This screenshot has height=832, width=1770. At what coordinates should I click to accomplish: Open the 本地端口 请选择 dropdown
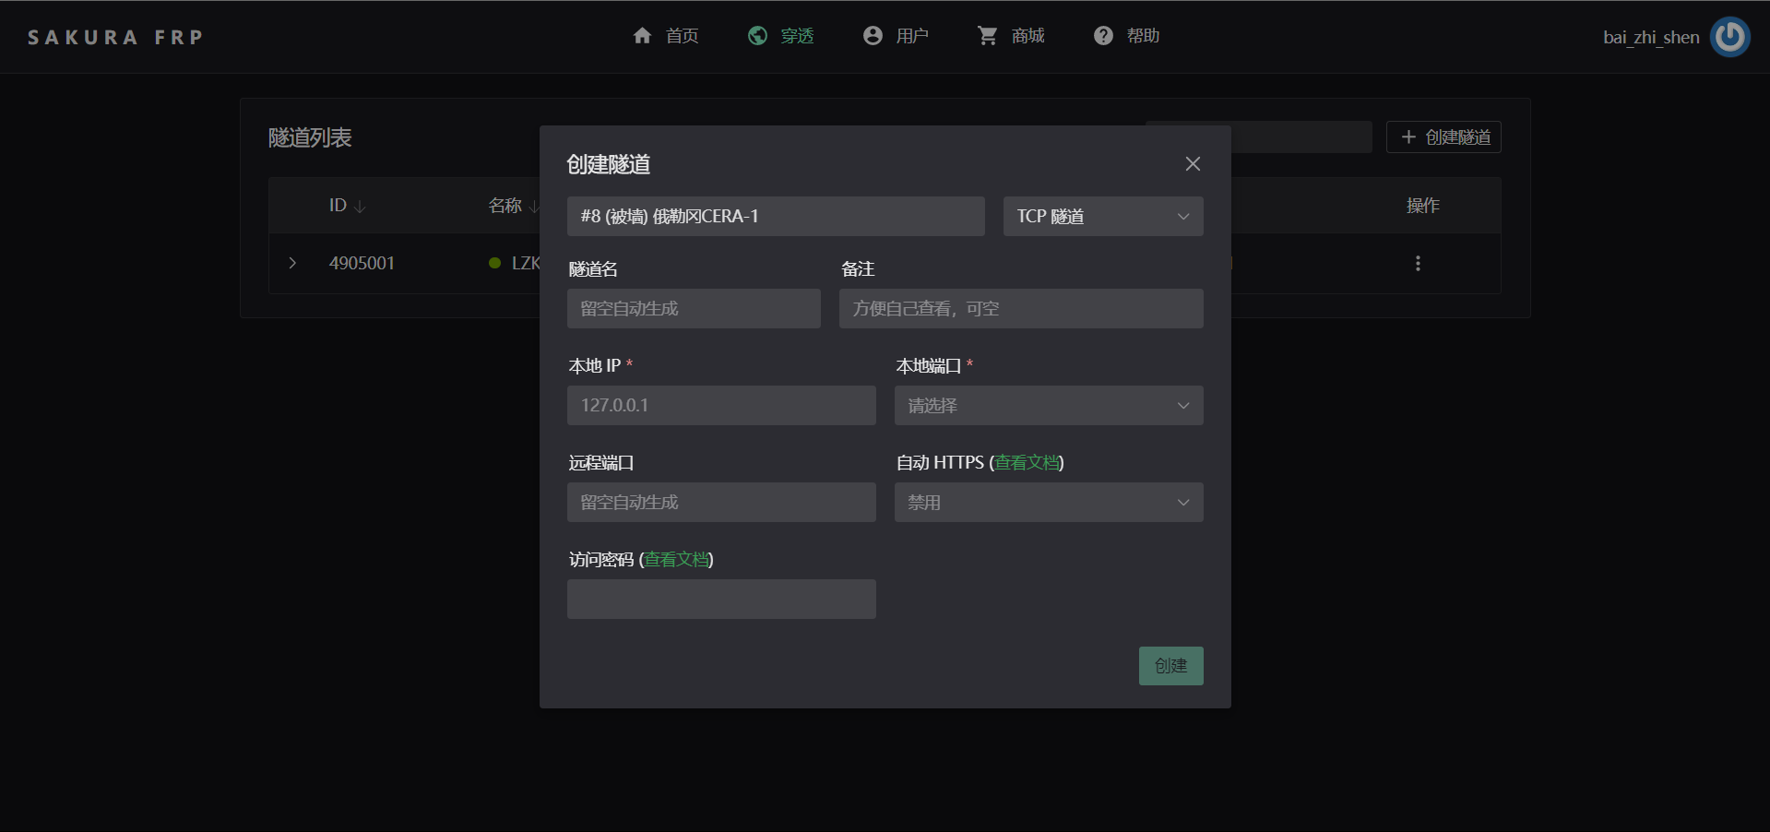point(1048,406)
